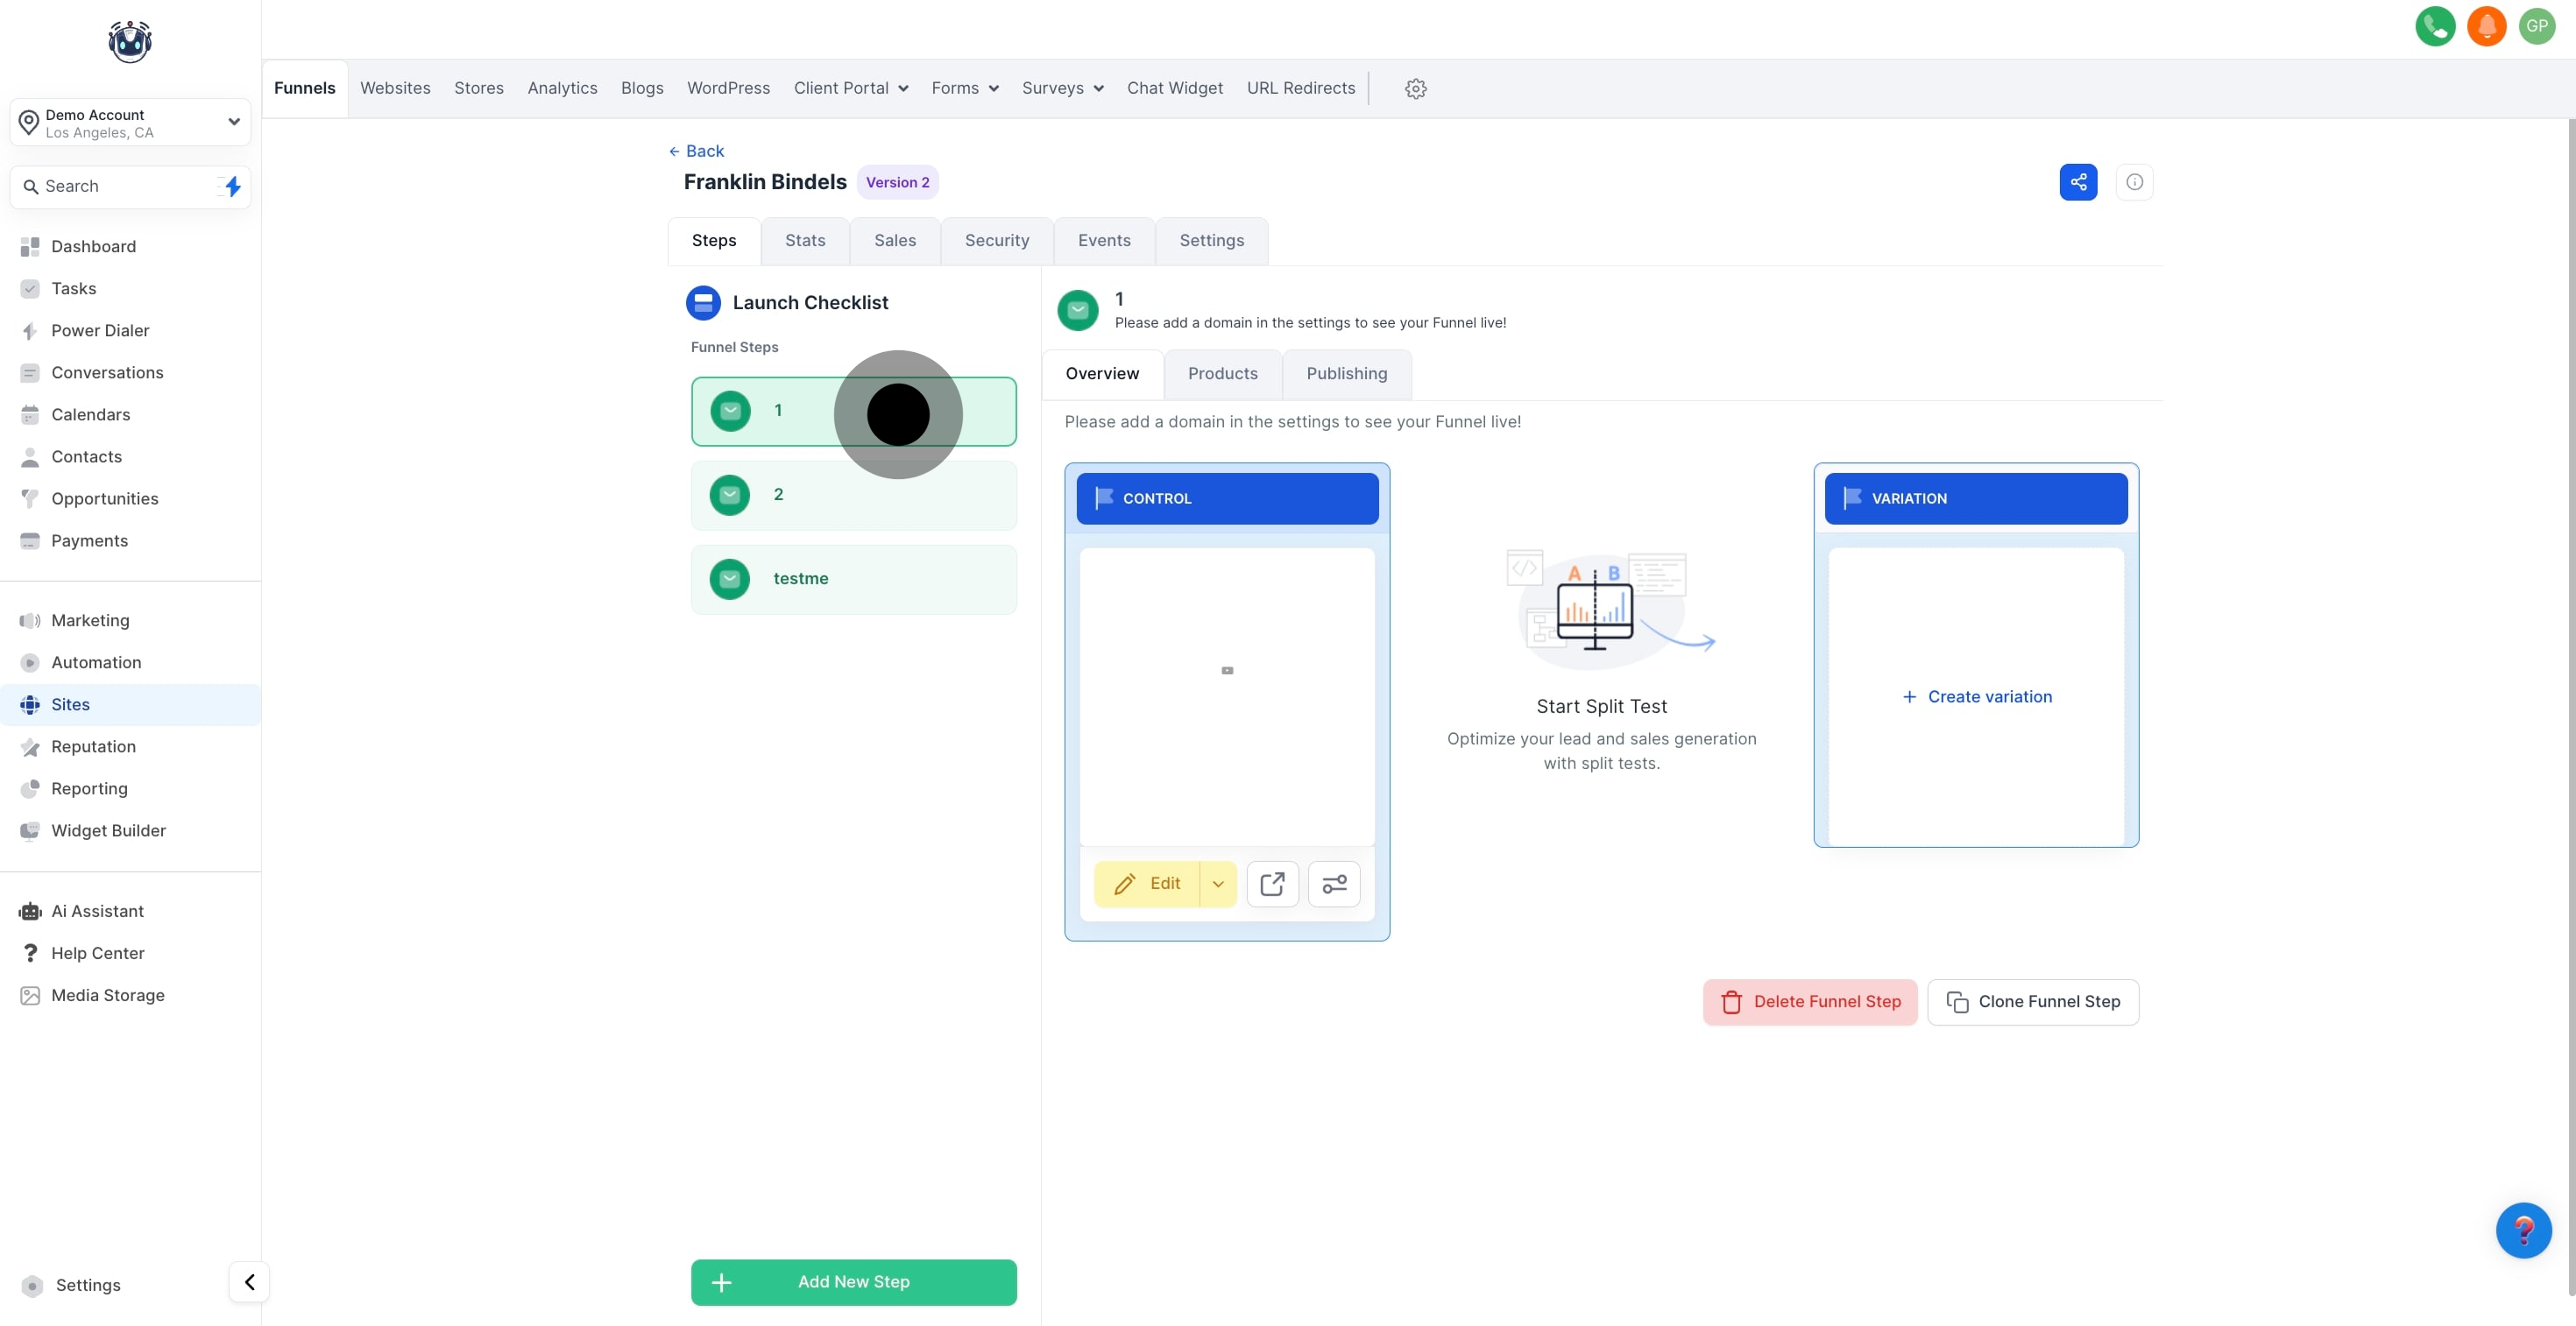Click the blue share funnel icon

[2078, 182]
